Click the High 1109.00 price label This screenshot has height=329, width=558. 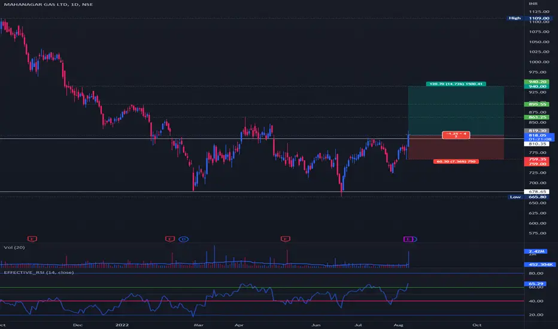tap(530, 18)
